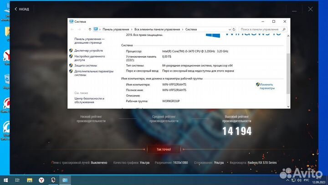Viewport: 328px width, 185px height.
Task: Click Высокий рейтинг производительности label
Action: tap(236, 118)
